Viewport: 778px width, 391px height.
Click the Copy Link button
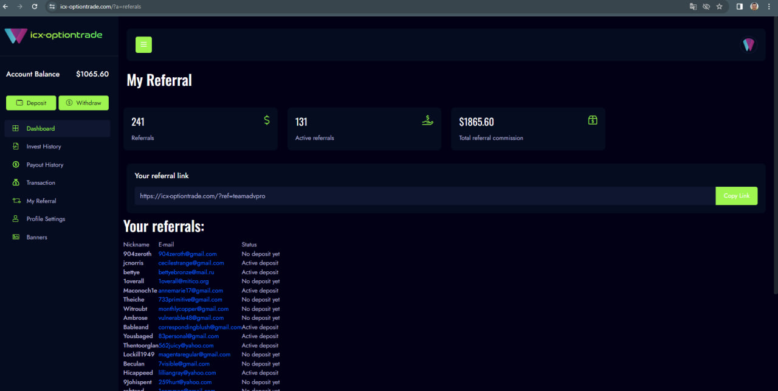[736, 196]
